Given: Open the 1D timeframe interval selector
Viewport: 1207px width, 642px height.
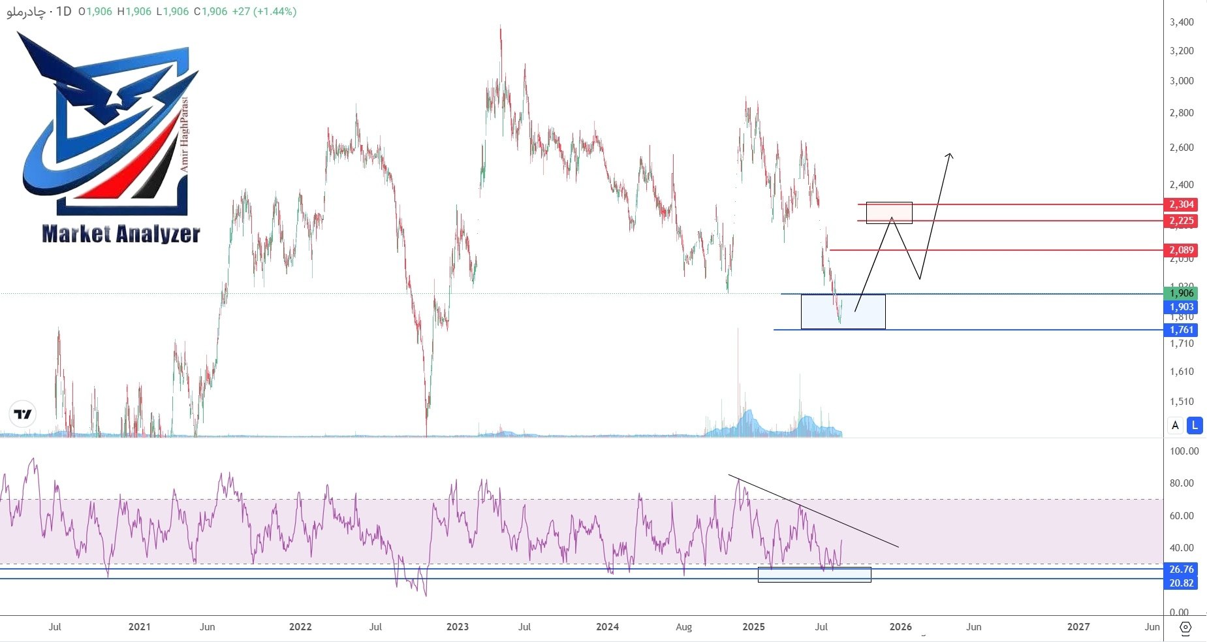Looking at the screenshot, I should [63, 11].
